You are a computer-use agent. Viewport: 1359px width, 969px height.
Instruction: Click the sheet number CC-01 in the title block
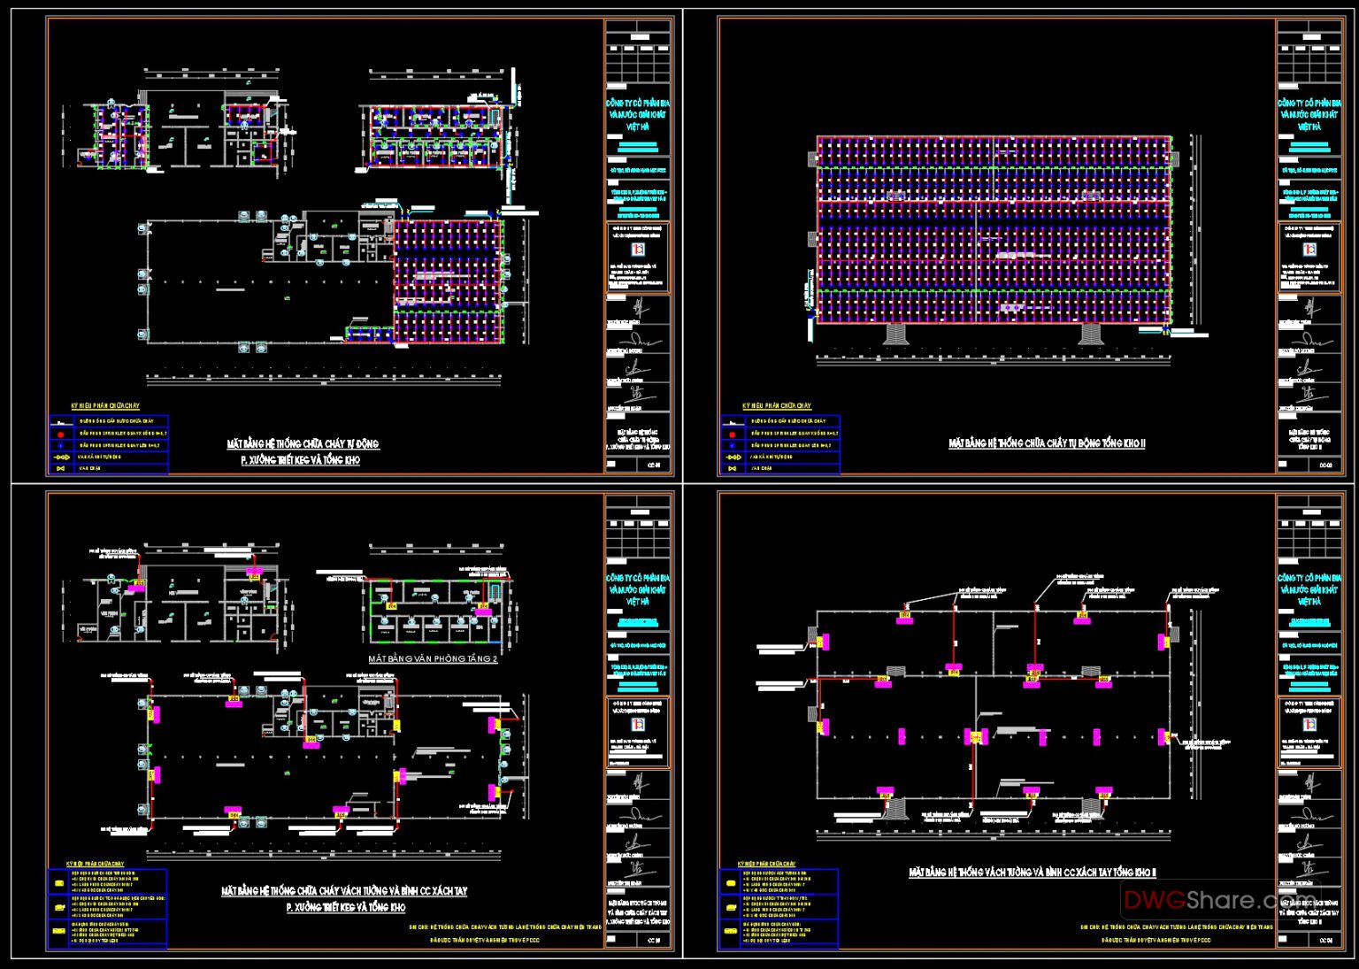click(656, 467)
